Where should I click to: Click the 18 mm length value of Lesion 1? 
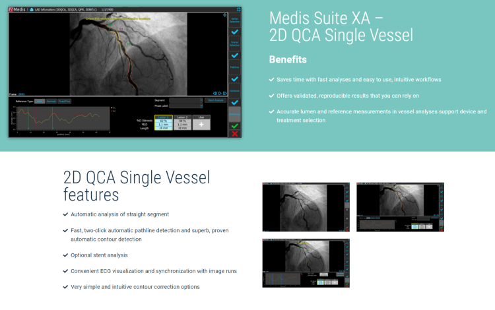tap(164, 128)
